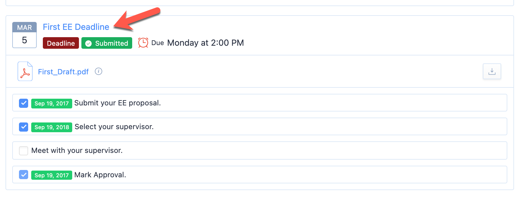Click the Meet with your supervisor task text
522x198 pixels.
(77, 150)
